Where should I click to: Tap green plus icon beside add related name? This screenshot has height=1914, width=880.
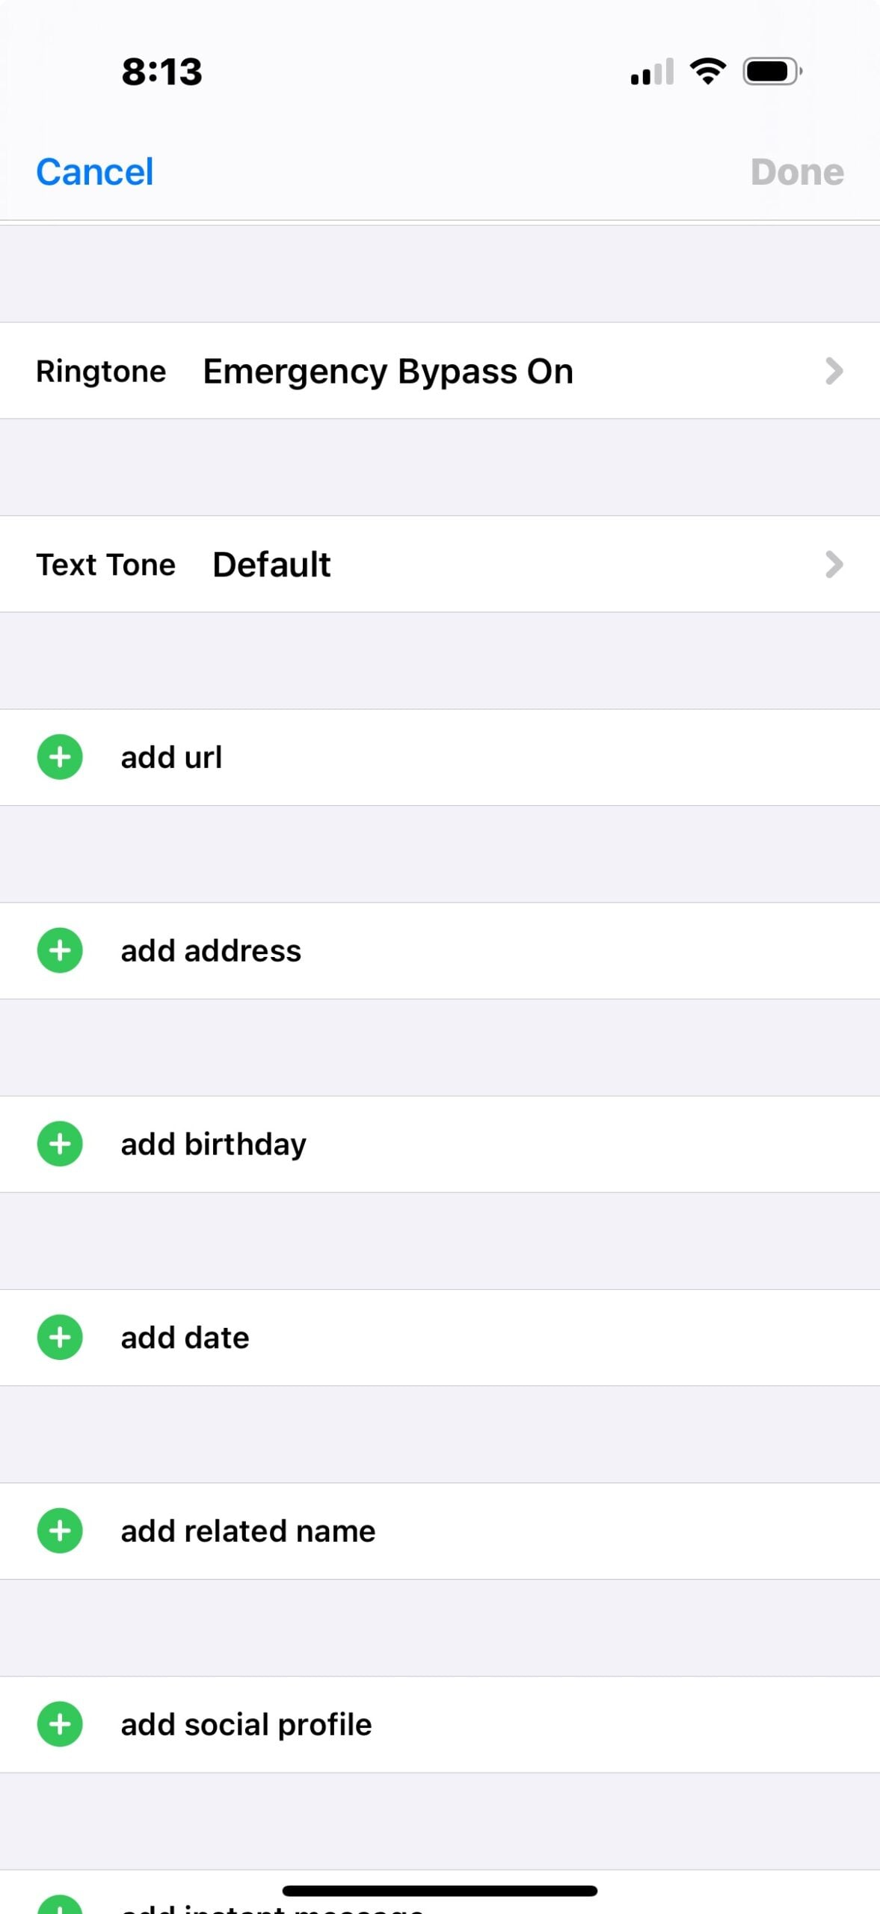pos(60,1530)
